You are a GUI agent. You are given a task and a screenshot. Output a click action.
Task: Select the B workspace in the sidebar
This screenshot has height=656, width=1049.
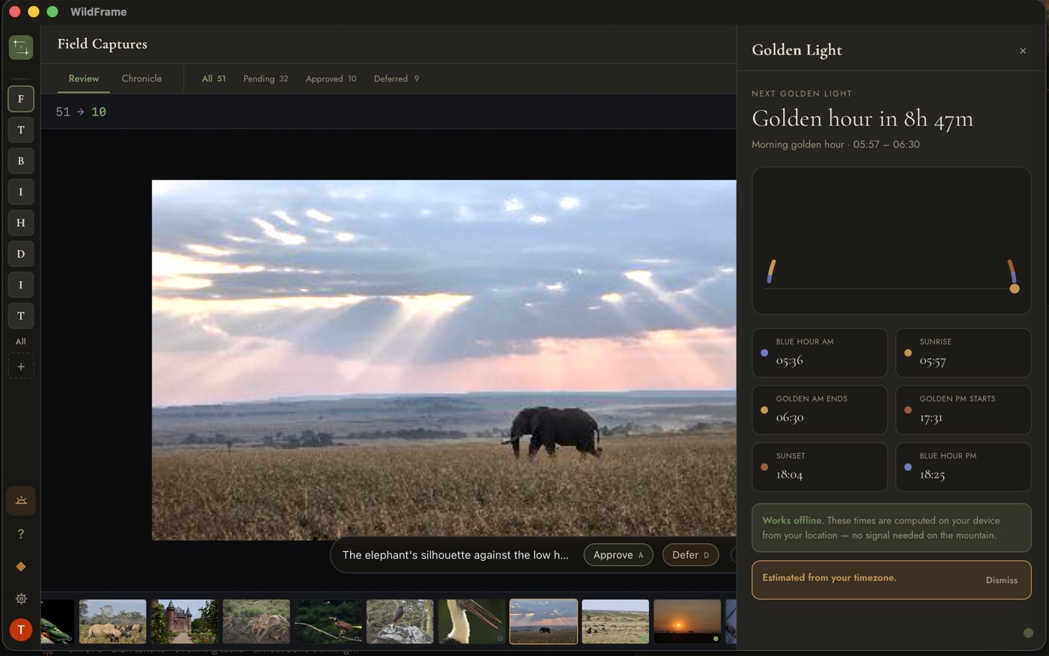point(21,161)
